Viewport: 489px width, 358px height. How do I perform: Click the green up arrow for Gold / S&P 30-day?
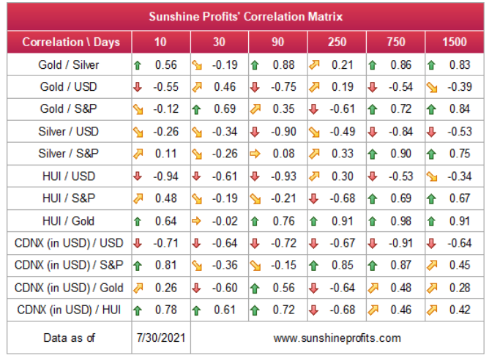[196, 110]
